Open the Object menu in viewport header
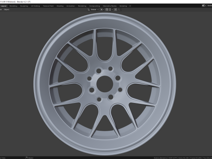 [x=7, y=10]
